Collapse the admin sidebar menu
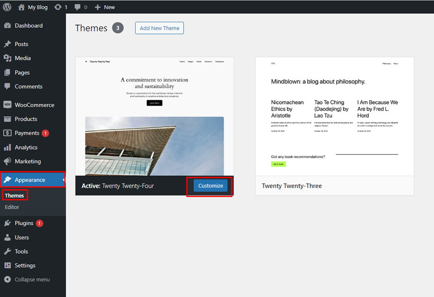 (11, 279)
